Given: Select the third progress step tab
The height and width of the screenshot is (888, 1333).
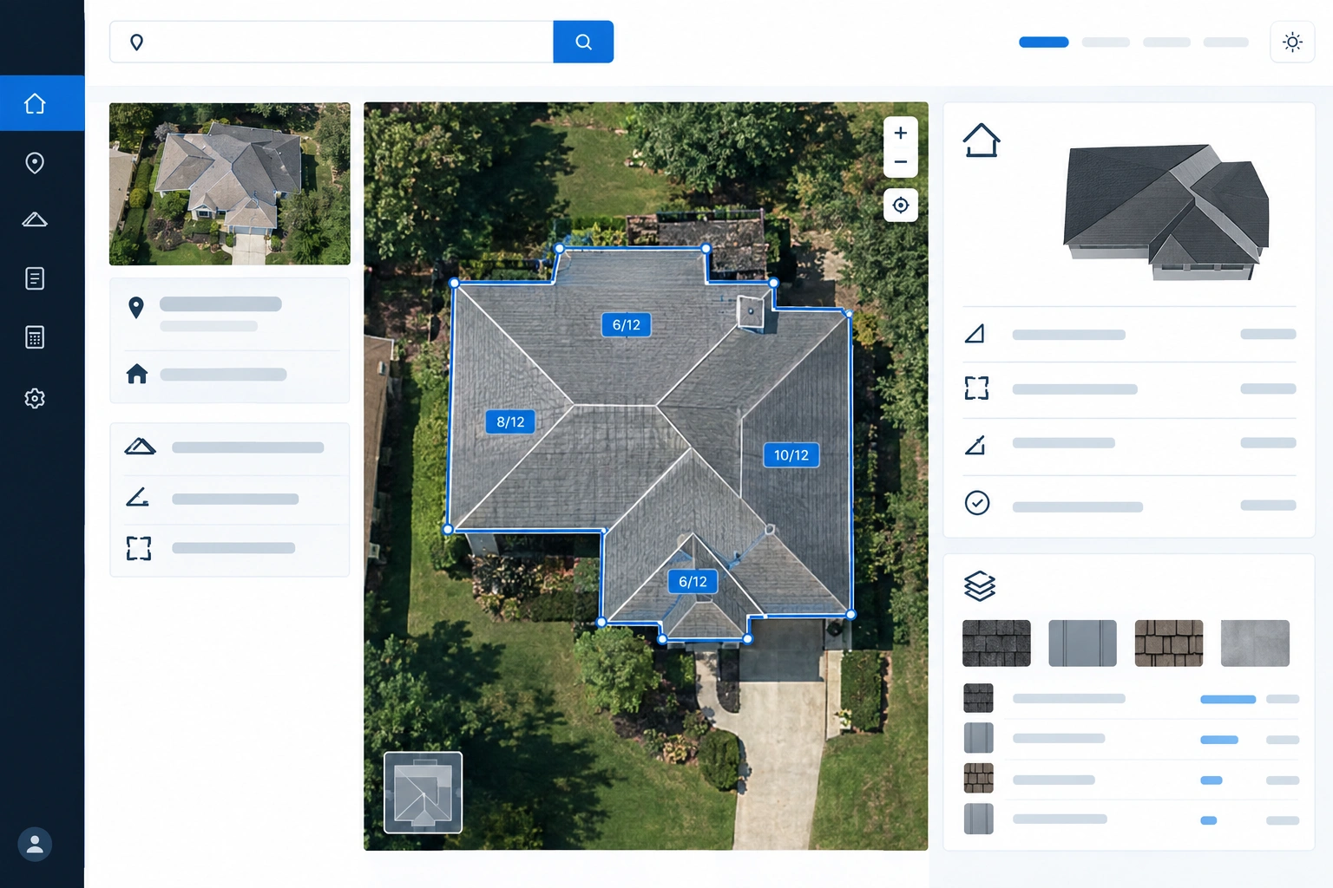Looking at the screenshot, I should click(x=1166, y=42).
